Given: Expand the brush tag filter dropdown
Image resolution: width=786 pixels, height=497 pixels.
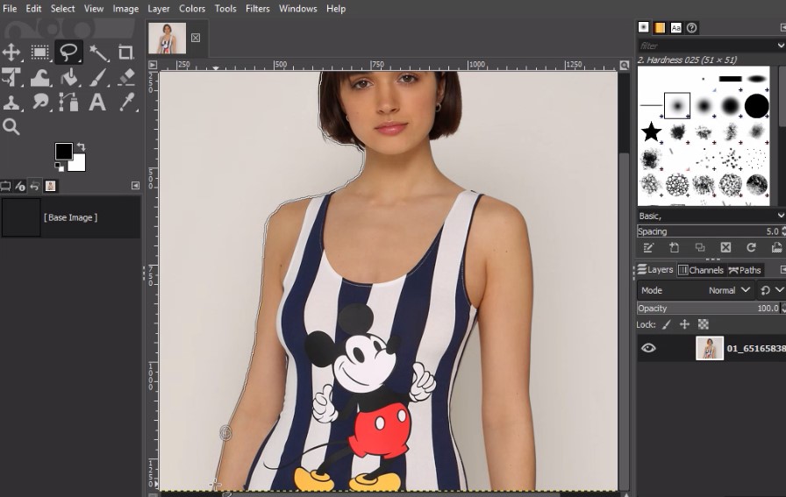Looking at the screenshot, I should (x=780, y=45).
